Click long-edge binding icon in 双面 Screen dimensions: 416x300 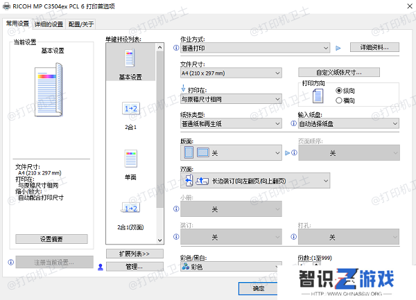click(202, 181)
